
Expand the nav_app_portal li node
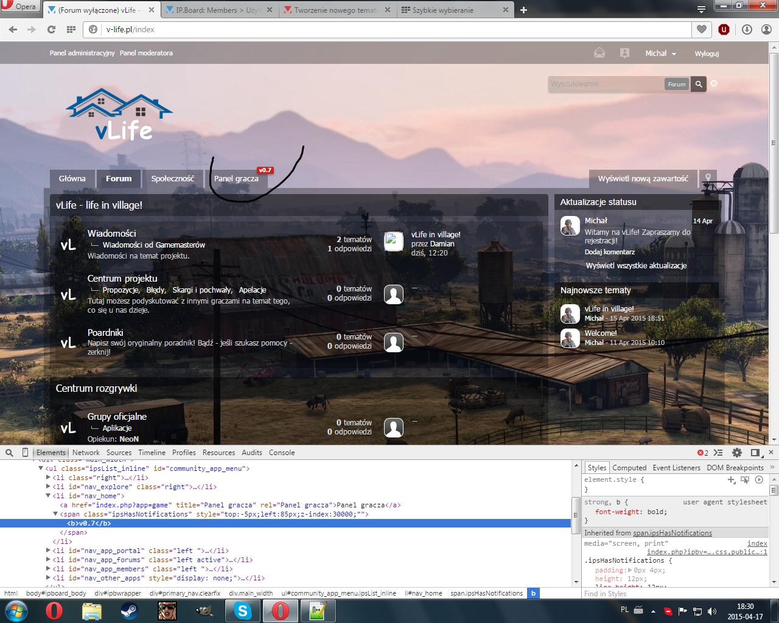click(x=48, y=551)
